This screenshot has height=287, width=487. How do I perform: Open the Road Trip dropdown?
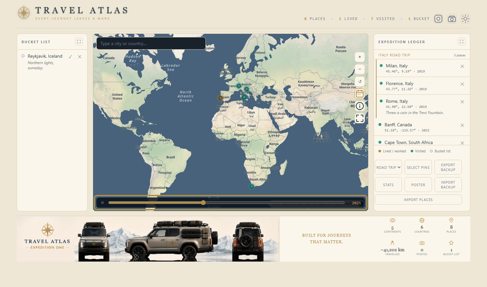tap(388, 167)
